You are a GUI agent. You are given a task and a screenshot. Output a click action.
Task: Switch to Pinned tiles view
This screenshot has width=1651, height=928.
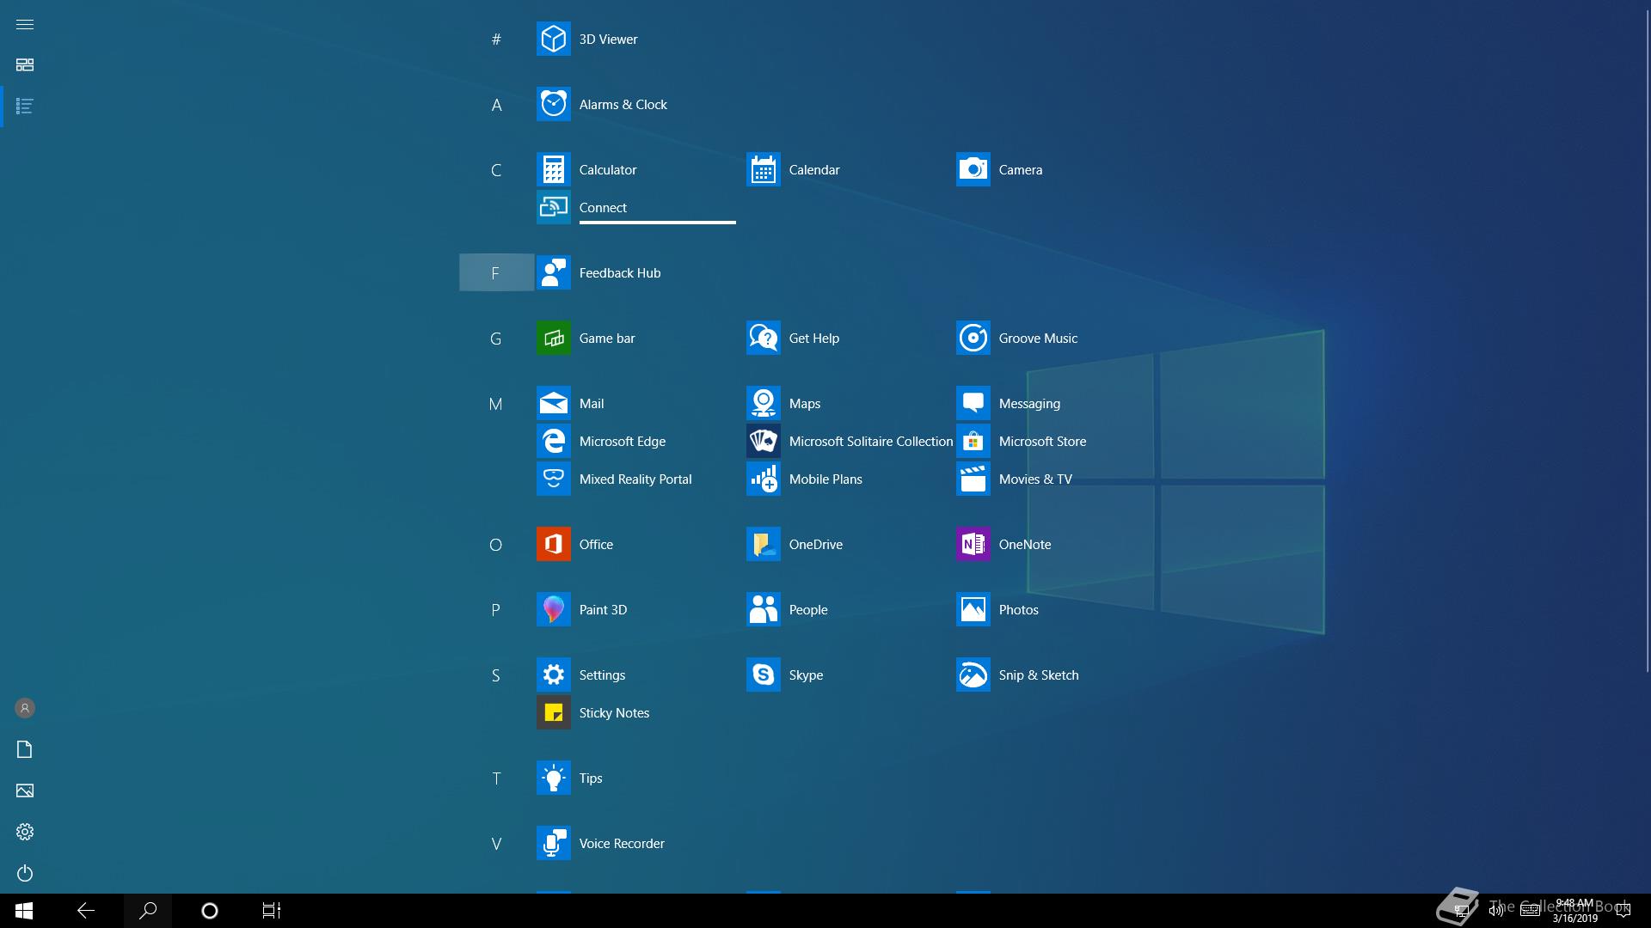pos(25,64)
